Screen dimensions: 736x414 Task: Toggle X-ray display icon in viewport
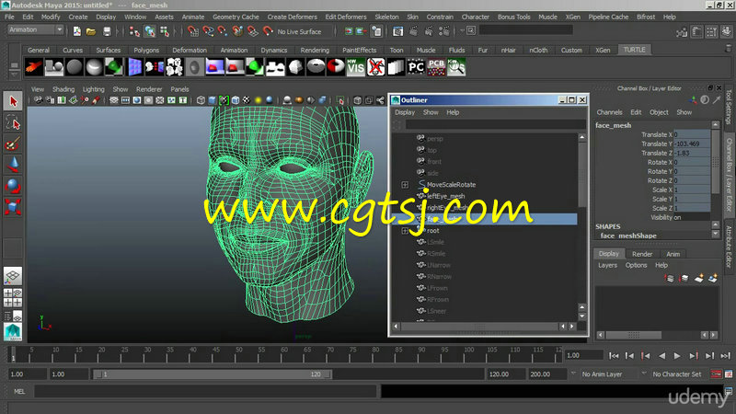click(x=357, y=100)
